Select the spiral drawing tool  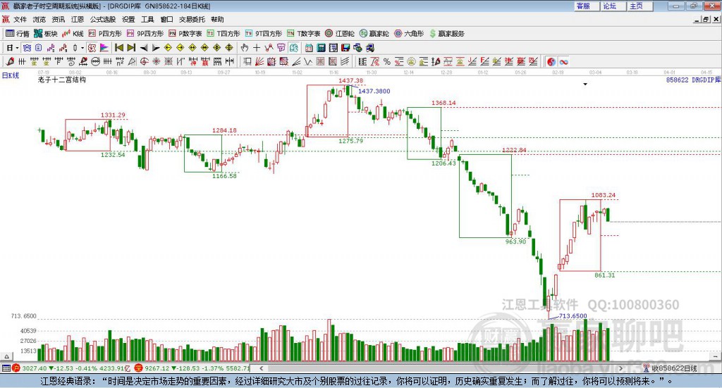coord(71,61)
